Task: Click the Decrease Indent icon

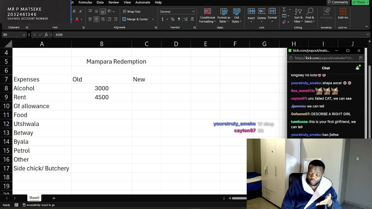Action: point(109,19)
